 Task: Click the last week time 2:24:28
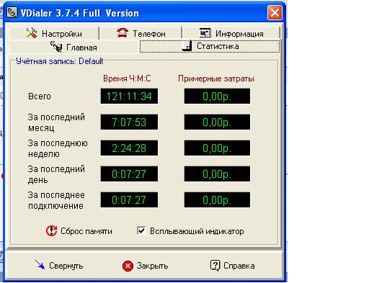(129, 148)
